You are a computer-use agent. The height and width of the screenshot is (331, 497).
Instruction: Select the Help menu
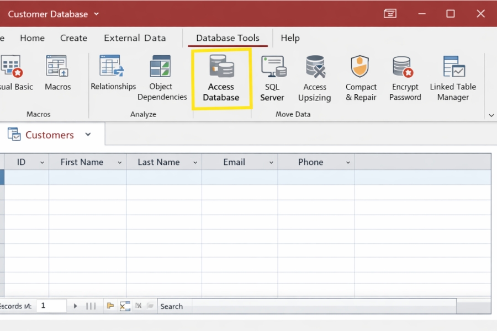pos(290,38)
